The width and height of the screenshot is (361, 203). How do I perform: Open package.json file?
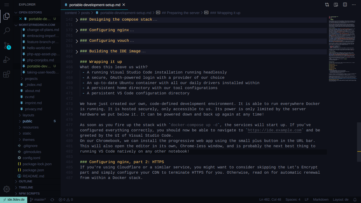33,170
